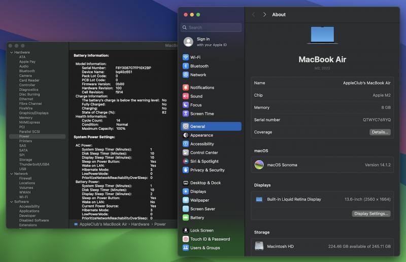Open Privacy & Security hand icon
The image size is (406, 262).
point(186,170)
